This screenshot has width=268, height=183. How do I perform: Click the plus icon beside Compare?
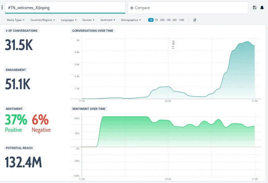[131, 8]
